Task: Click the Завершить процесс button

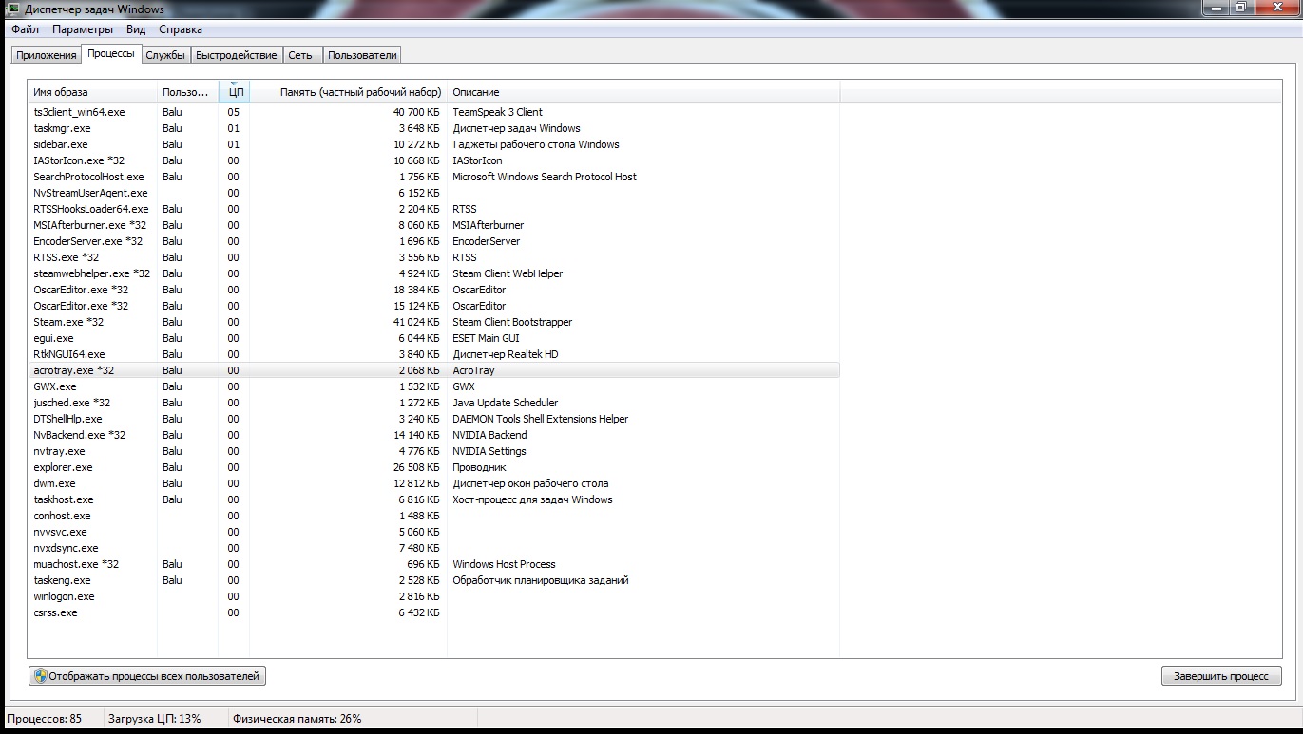Action: (x=1221, y=676)
